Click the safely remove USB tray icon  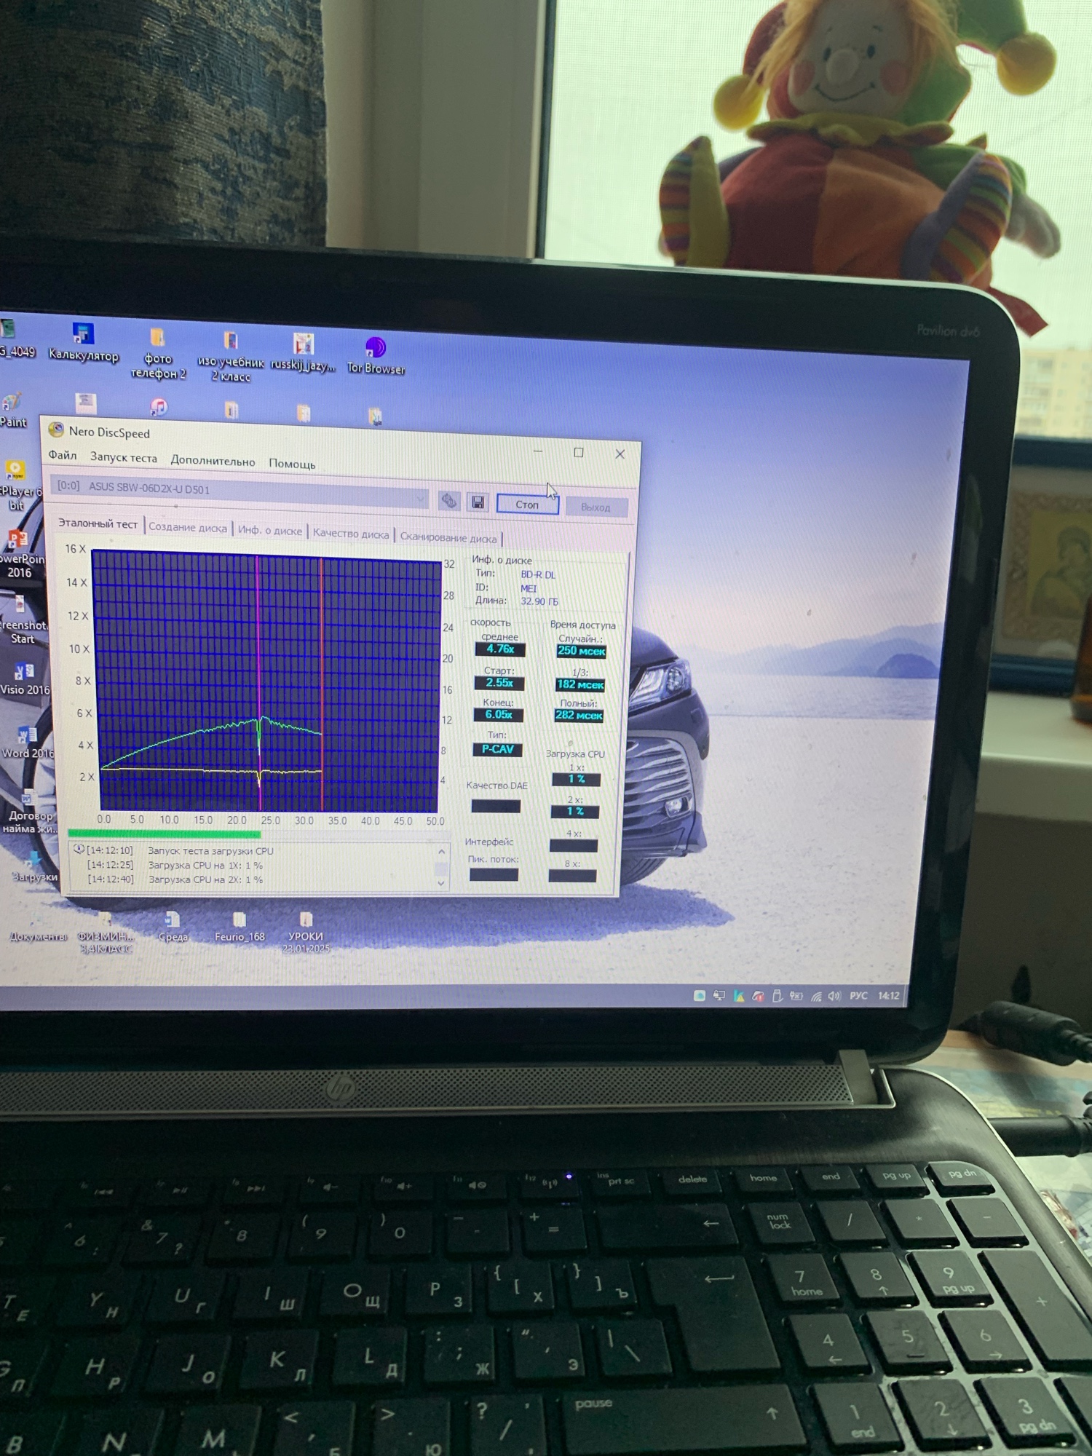pos(777,996)
